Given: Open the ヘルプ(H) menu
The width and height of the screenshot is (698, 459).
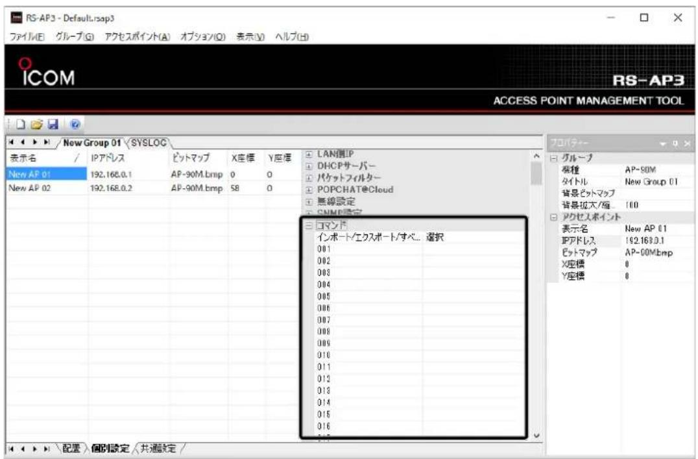Looking at the screenshot, I should pyautogui.click(x=291, y=37).
